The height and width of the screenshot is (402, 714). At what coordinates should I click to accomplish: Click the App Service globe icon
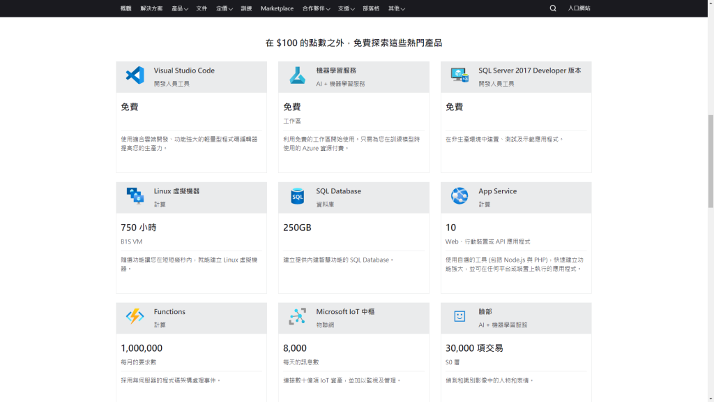(459, 195)
